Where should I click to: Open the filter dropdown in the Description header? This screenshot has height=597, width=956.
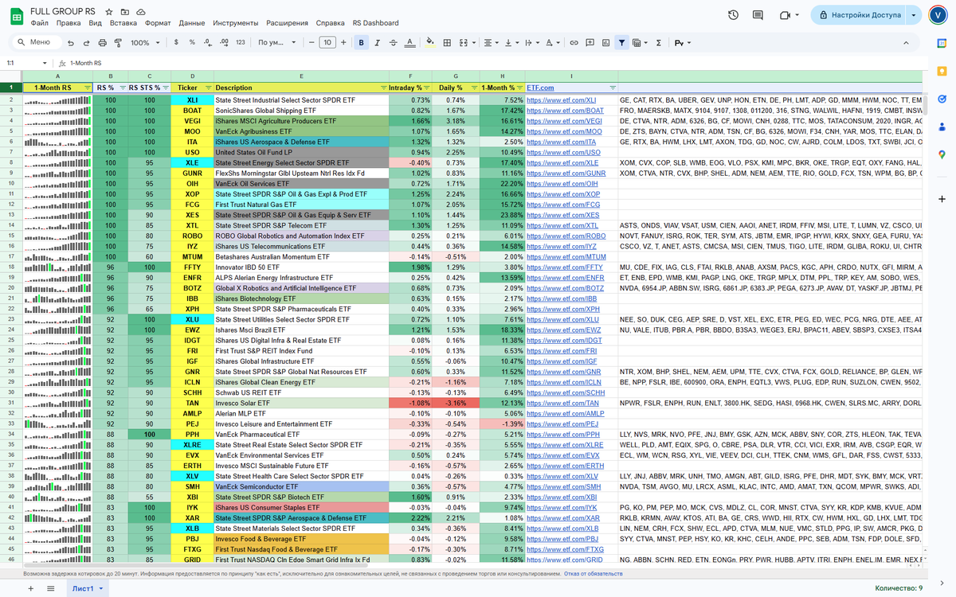(383, 88)
